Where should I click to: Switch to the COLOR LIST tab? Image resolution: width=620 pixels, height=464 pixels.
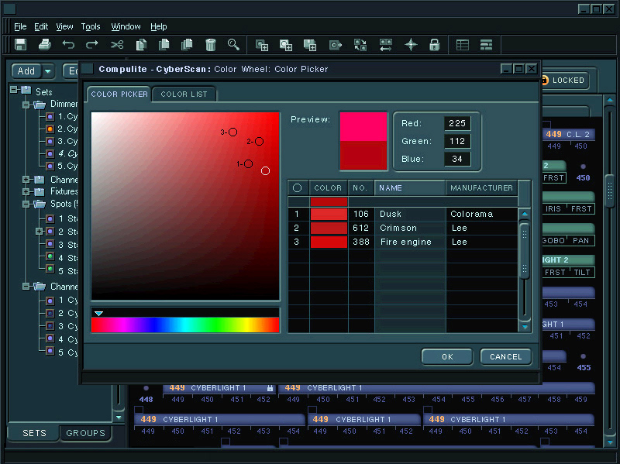184,94
